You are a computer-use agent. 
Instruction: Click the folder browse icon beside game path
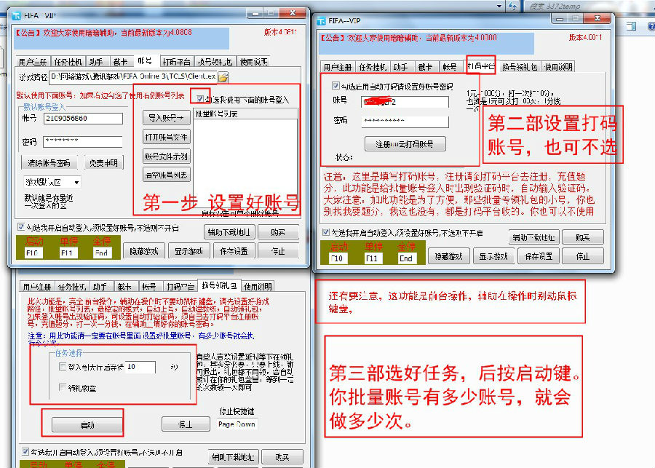pos(223,76)
